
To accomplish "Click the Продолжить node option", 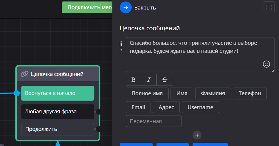I will 58,129.
